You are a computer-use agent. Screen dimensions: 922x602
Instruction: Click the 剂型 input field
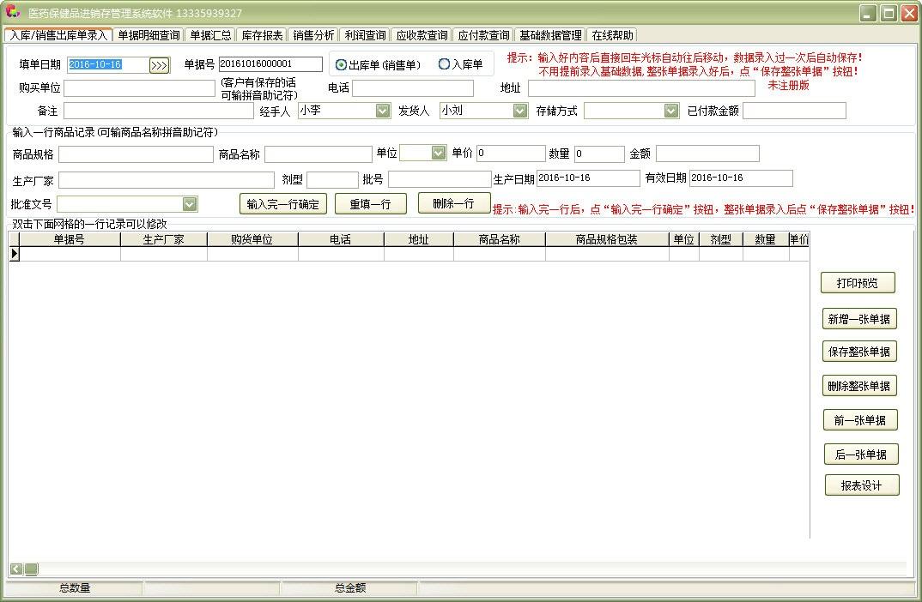point(332,180)
